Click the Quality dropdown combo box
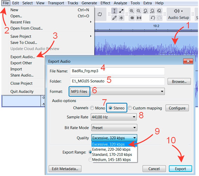199x176 pixels. tap(114, 138)
